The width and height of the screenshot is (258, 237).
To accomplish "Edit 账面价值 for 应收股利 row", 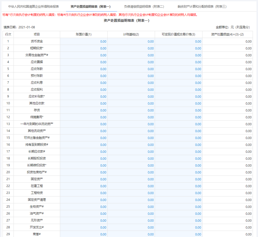I will point(84,90).
